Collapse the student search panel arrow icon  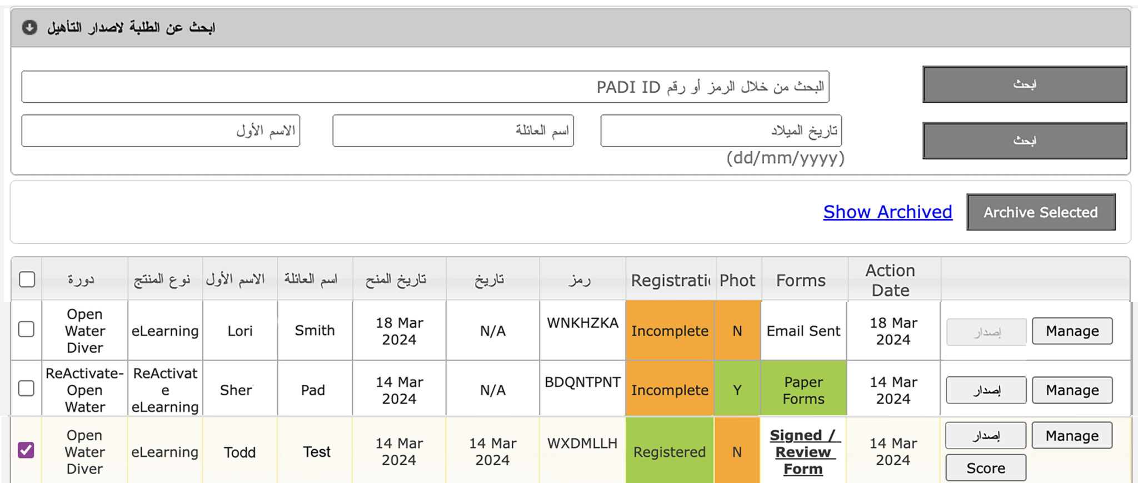[x=29, y=27]
